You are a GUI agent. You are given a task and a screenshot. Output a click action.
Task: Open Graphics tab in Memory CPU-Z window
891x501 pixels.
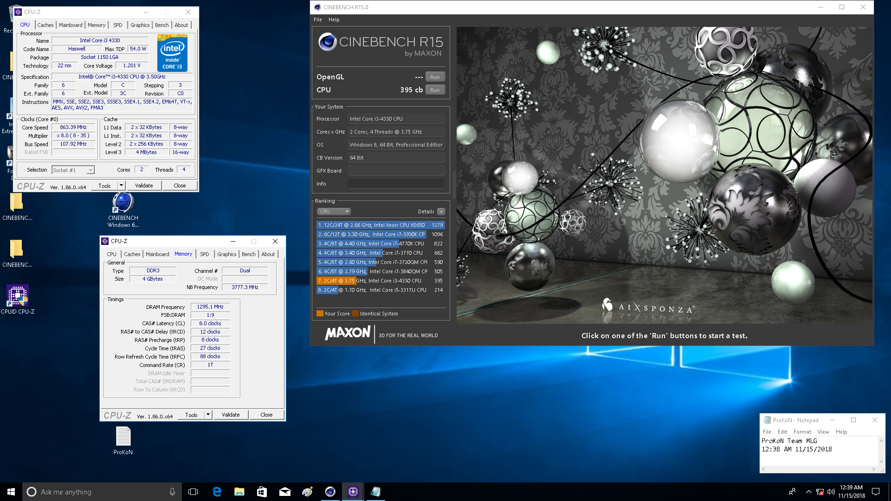(227, 254)
